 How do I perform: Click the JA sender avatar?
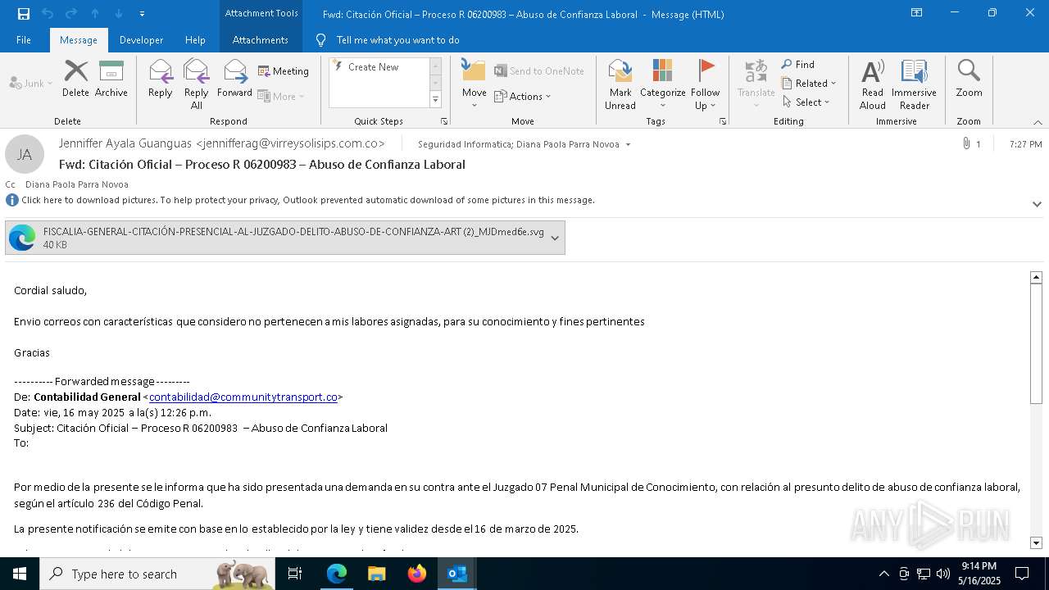click(25, 154)
